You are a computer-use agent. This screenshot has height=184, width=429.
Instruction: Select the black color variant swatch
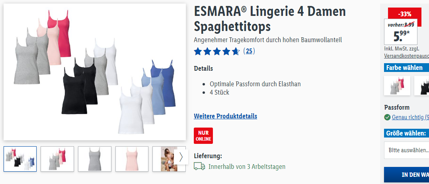421,85
